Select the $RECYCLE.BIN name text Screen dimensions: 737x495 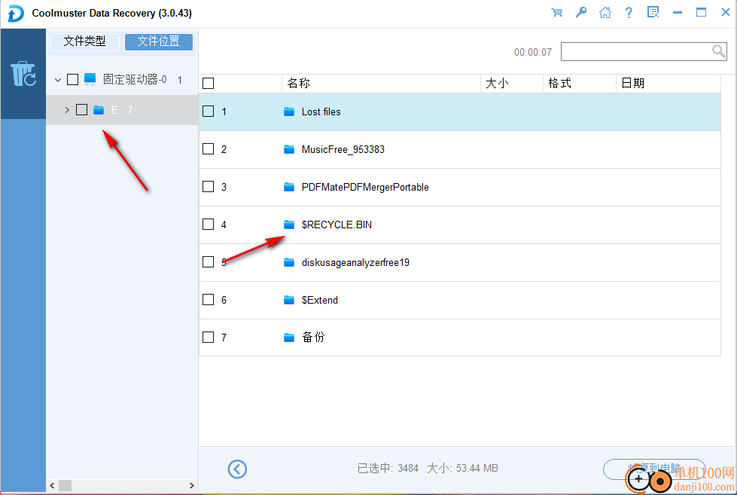(x=337, y=225)
